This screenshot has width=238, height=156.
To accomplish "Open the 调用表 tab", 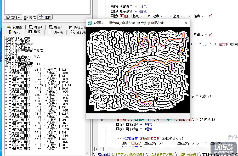I will click(x=55, y=32).
